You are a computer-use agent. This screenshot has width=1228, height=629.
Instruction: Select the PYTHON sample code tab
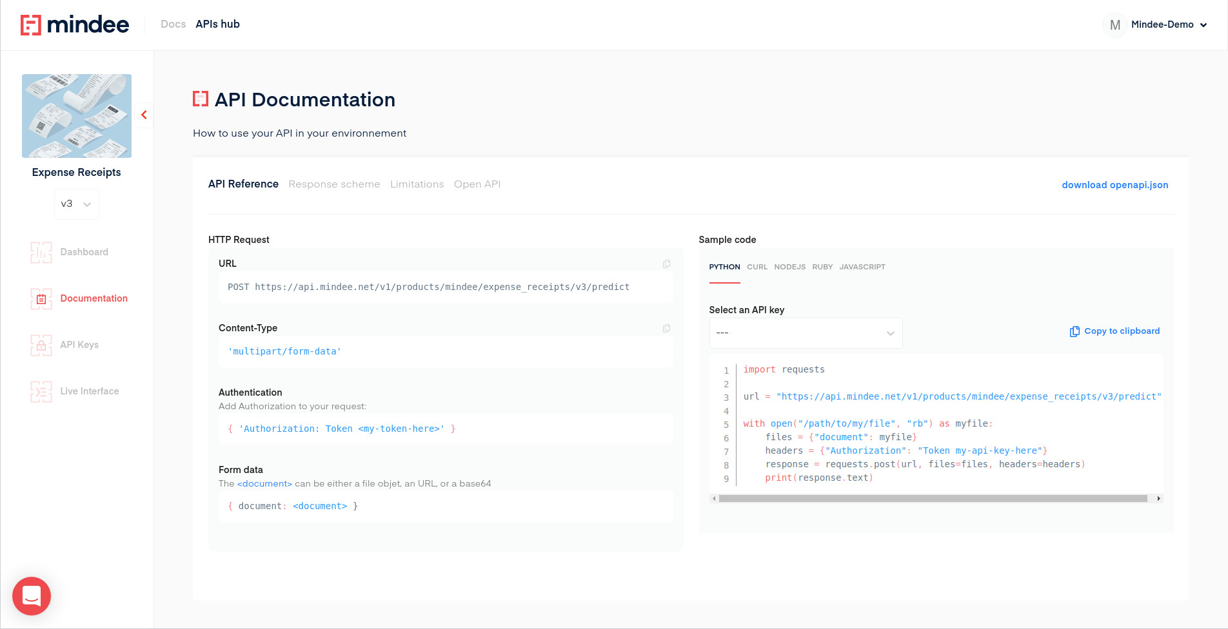[724, 267]
